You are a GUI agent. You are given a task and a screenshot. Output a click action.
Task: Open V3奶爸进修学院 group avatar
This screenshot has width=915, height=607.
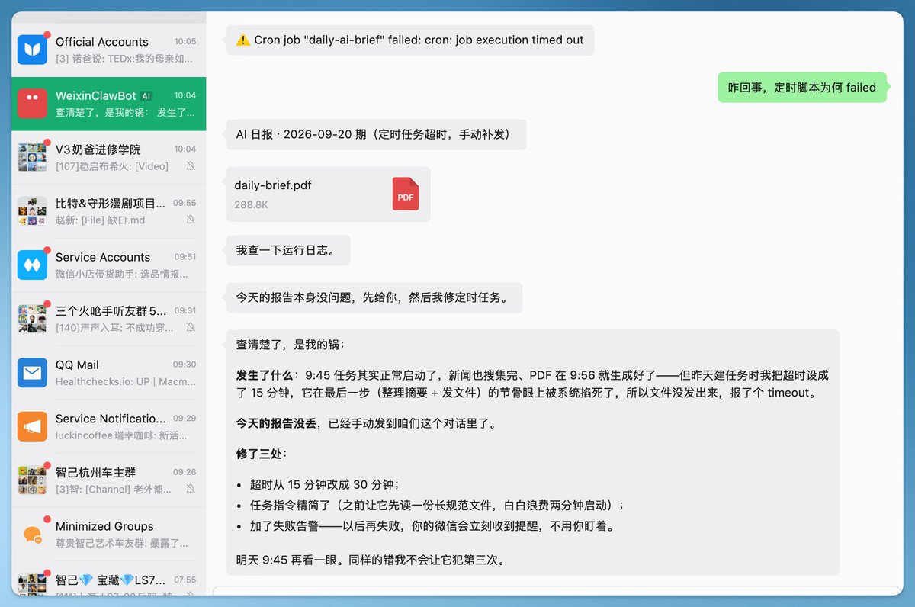pos(33,157)
